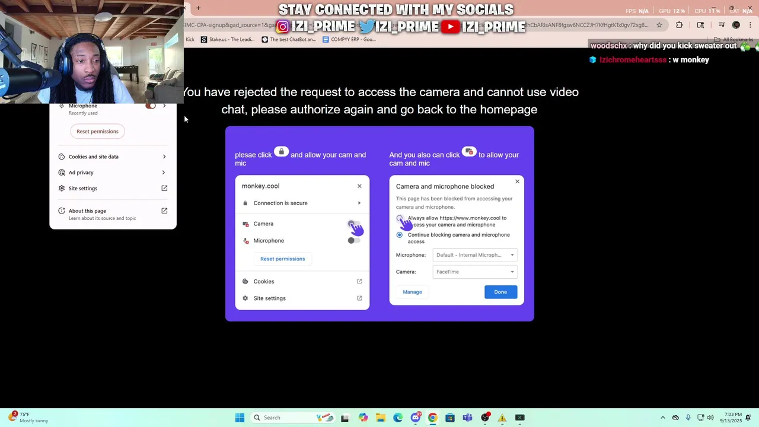Open OBS Studio from the taskbar
The height and width of the screenshot is (427, 759).
[x=485, y=418]
